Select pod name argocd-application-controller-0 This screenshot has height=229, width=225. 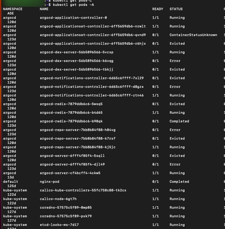tap(73, 18)
